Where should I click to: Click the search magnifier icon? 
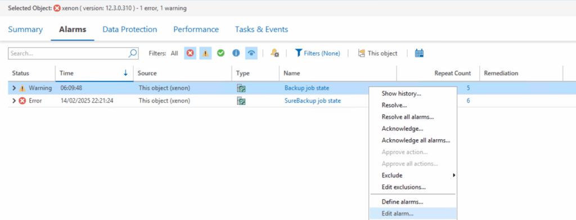coord(132,53)
